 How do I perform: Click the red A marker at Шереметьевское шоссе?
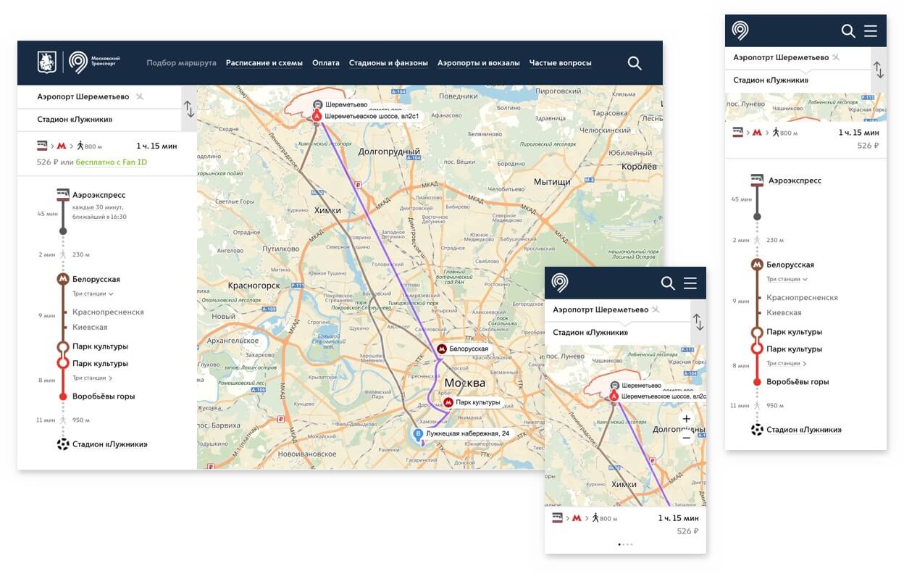pos(317,116)
